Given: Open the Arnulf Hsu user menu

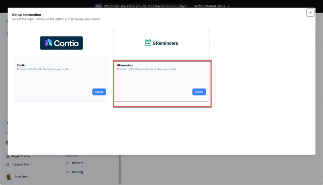Looking at the screenshot, I should (x=21, y=176).
